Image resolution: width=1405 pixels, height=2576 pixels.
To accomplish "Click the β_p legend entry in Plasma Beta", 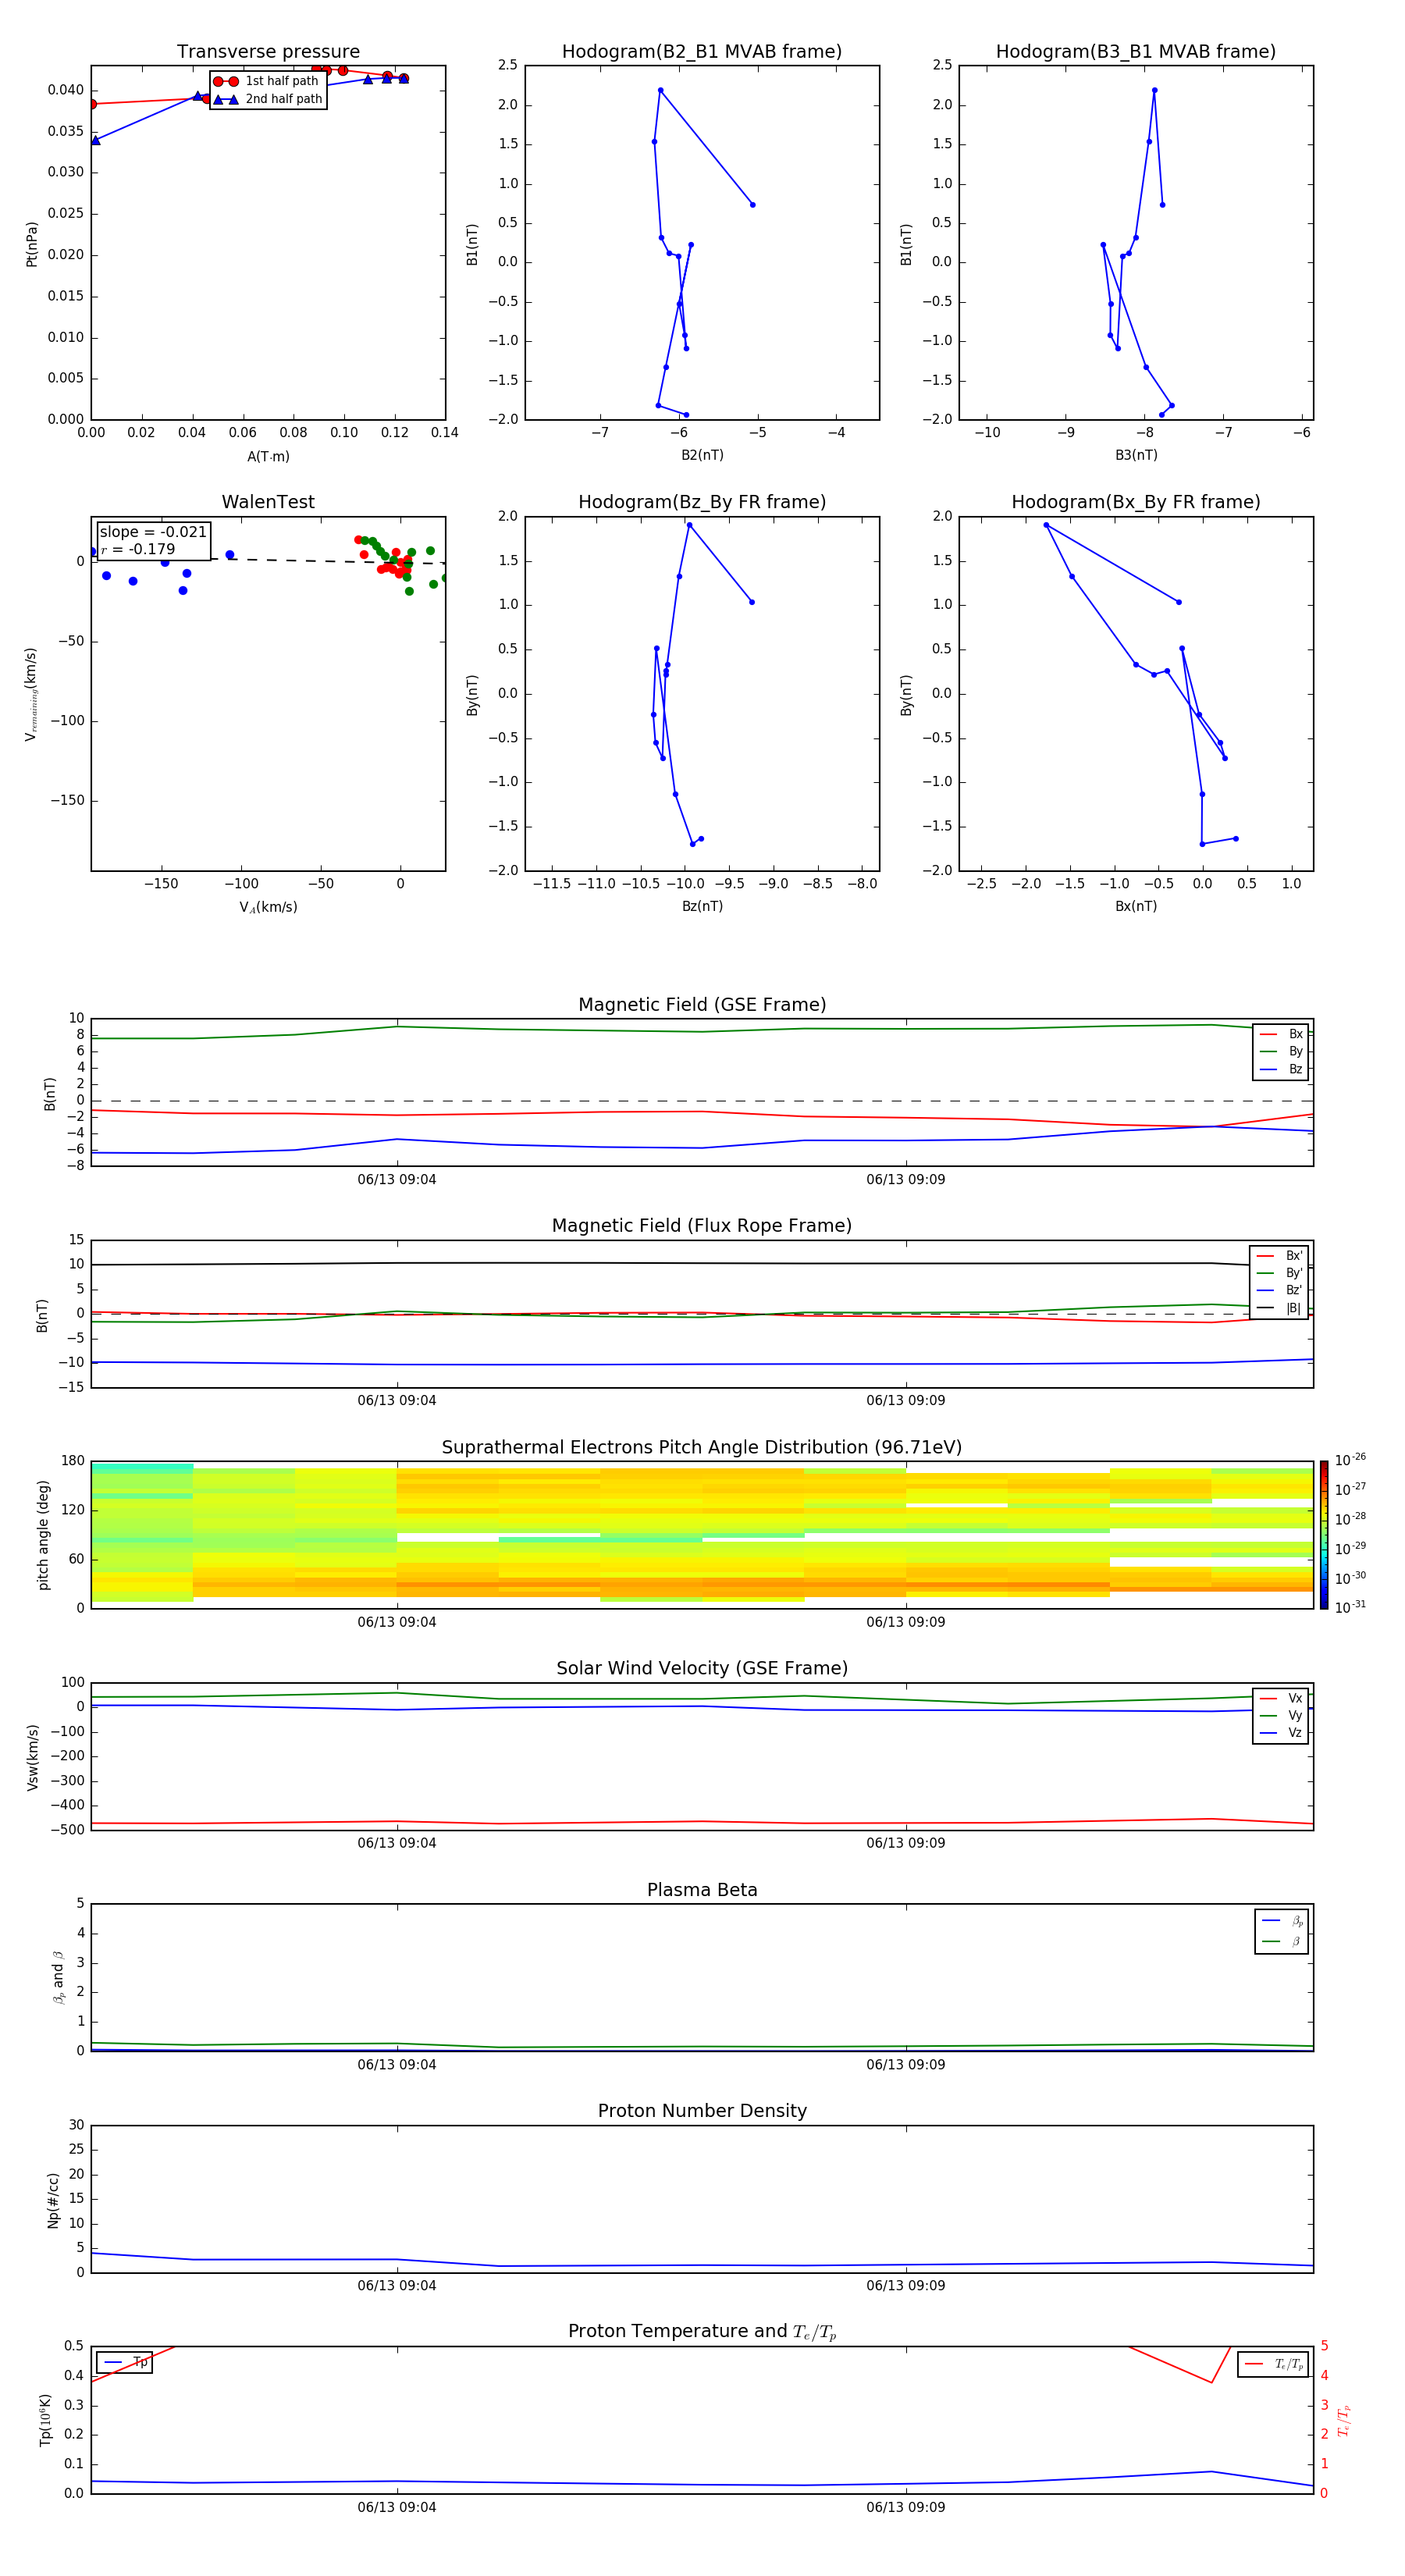I will [x=1282, y=1921].
